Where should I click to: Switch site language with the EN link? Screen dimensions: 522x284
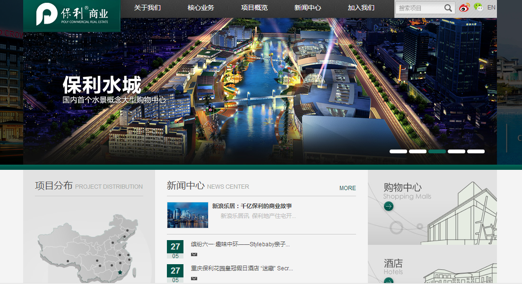[x=491, y=7]
